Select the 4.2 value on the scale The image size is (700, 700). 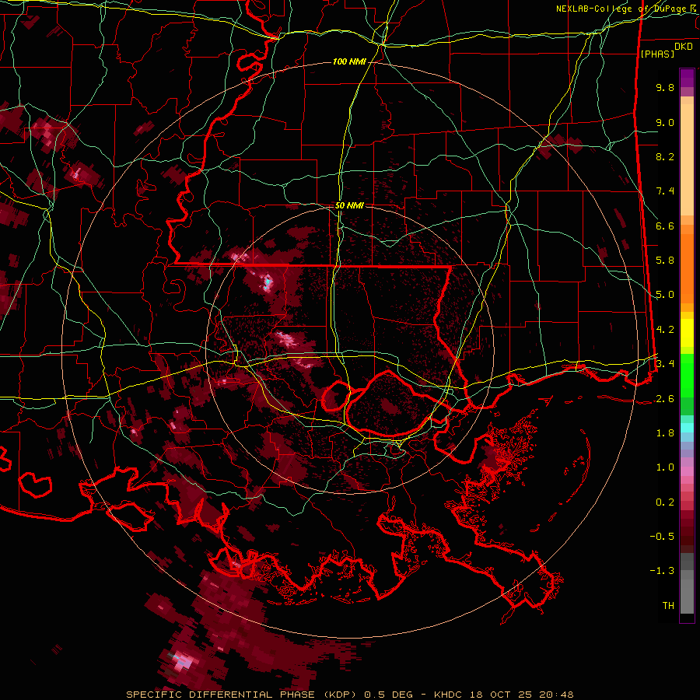click(x=665, y=330)
